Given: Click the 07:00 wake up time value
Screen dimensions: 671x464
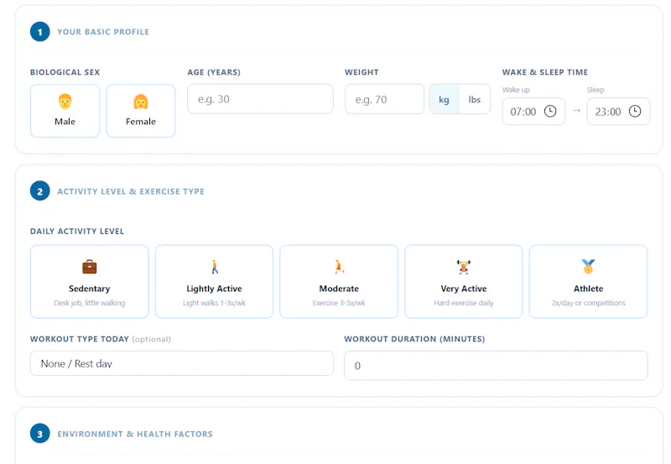Looking at the screenshot, I should 523,112.
